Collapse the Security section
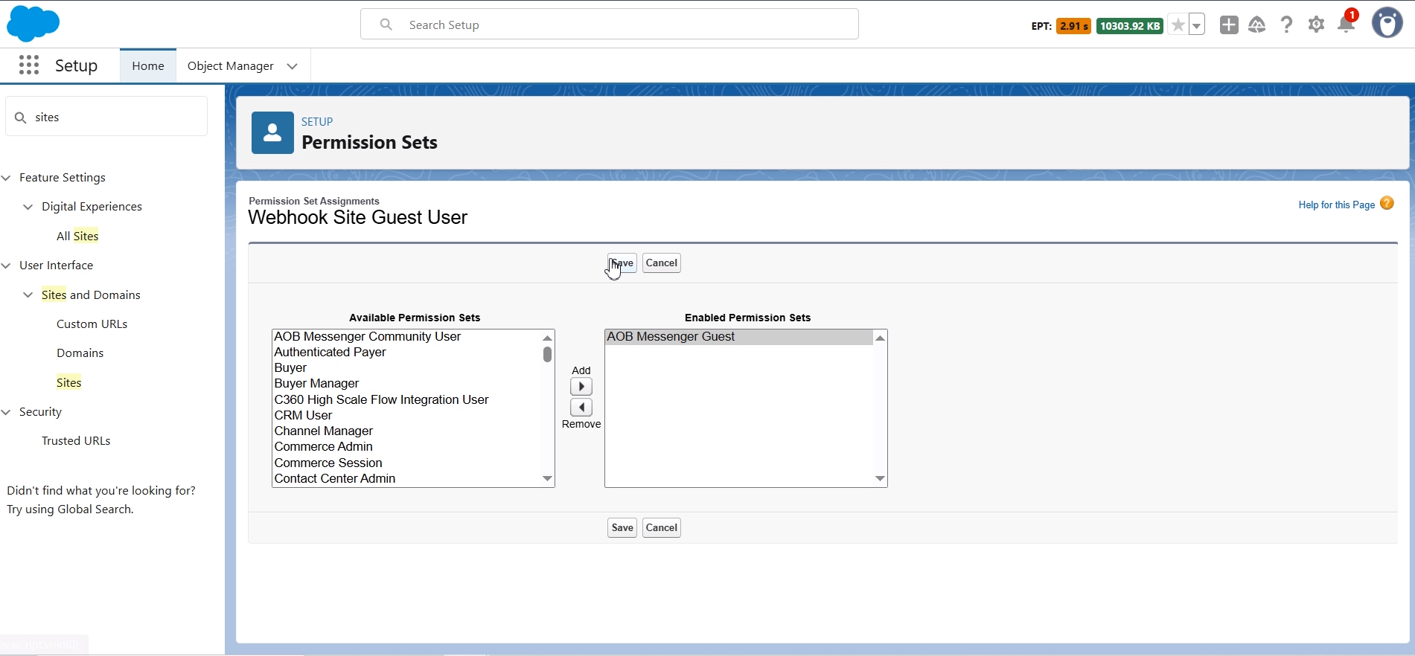The image size is (1415, 656). coord(7,412)
